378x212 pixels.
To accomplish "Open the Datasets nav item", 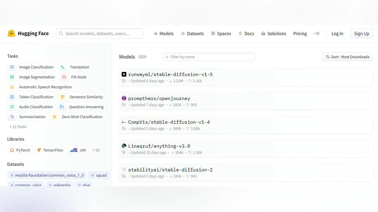I will coord(192,34).
